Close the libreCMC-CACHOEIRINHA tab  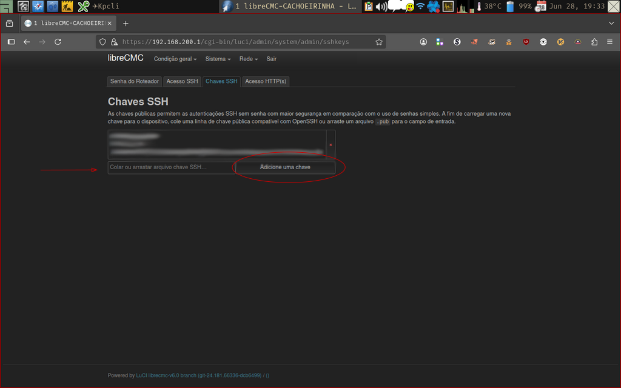pos(110,24)
